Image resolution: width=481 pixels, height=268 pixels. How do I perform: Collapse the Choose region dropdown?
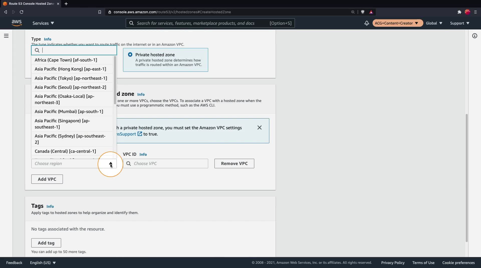click(x=111, y=163)
